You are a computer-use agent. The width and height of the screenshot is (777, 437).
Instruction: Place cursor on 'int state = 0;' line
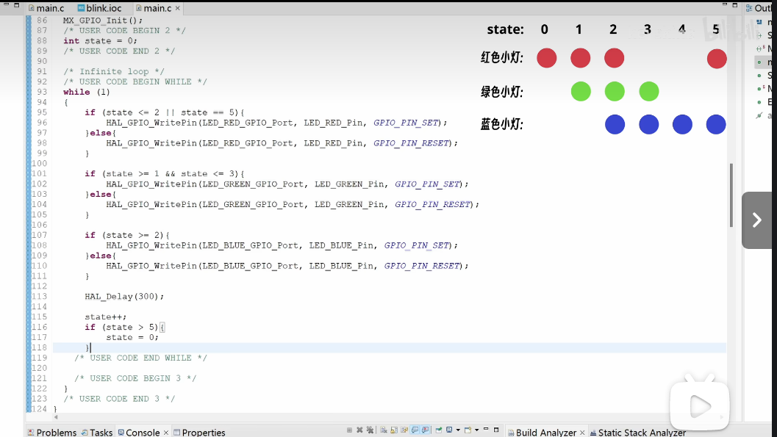coord(100,41)
